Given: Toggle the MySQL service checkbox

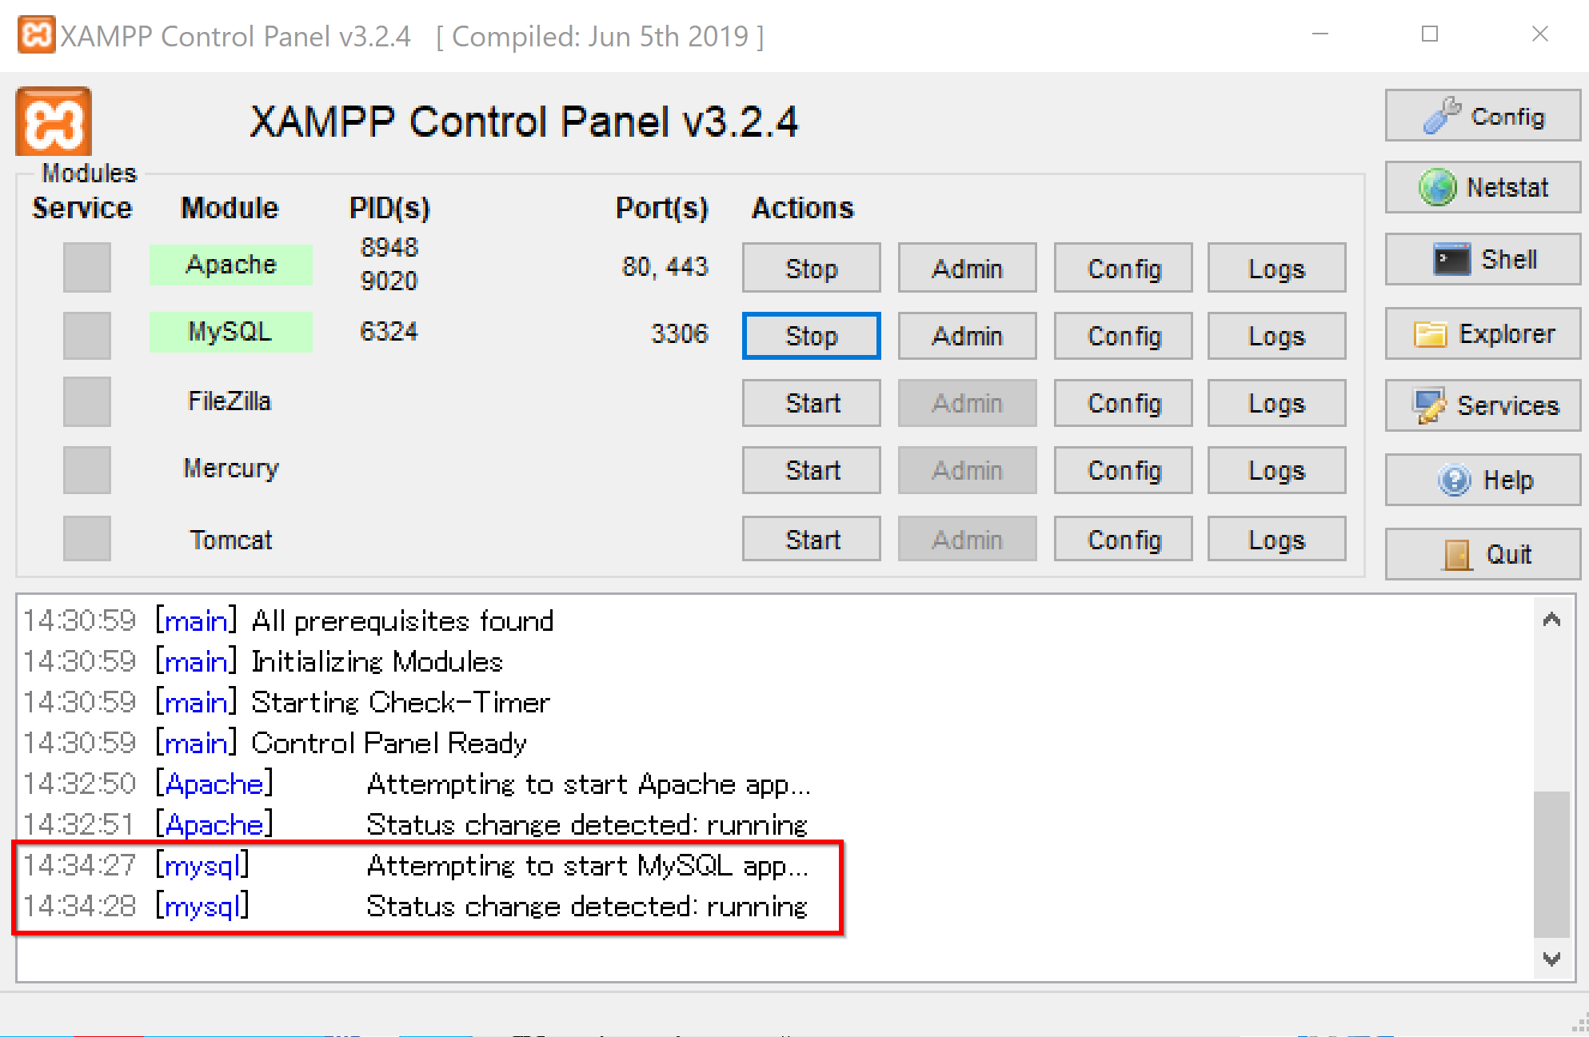Looking at the screenshot, I should pyautogui.click(x=87, y=334).
